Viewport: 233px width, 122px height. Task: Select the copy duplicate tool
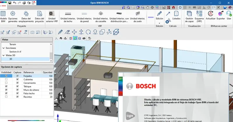(x=102, y=32)
